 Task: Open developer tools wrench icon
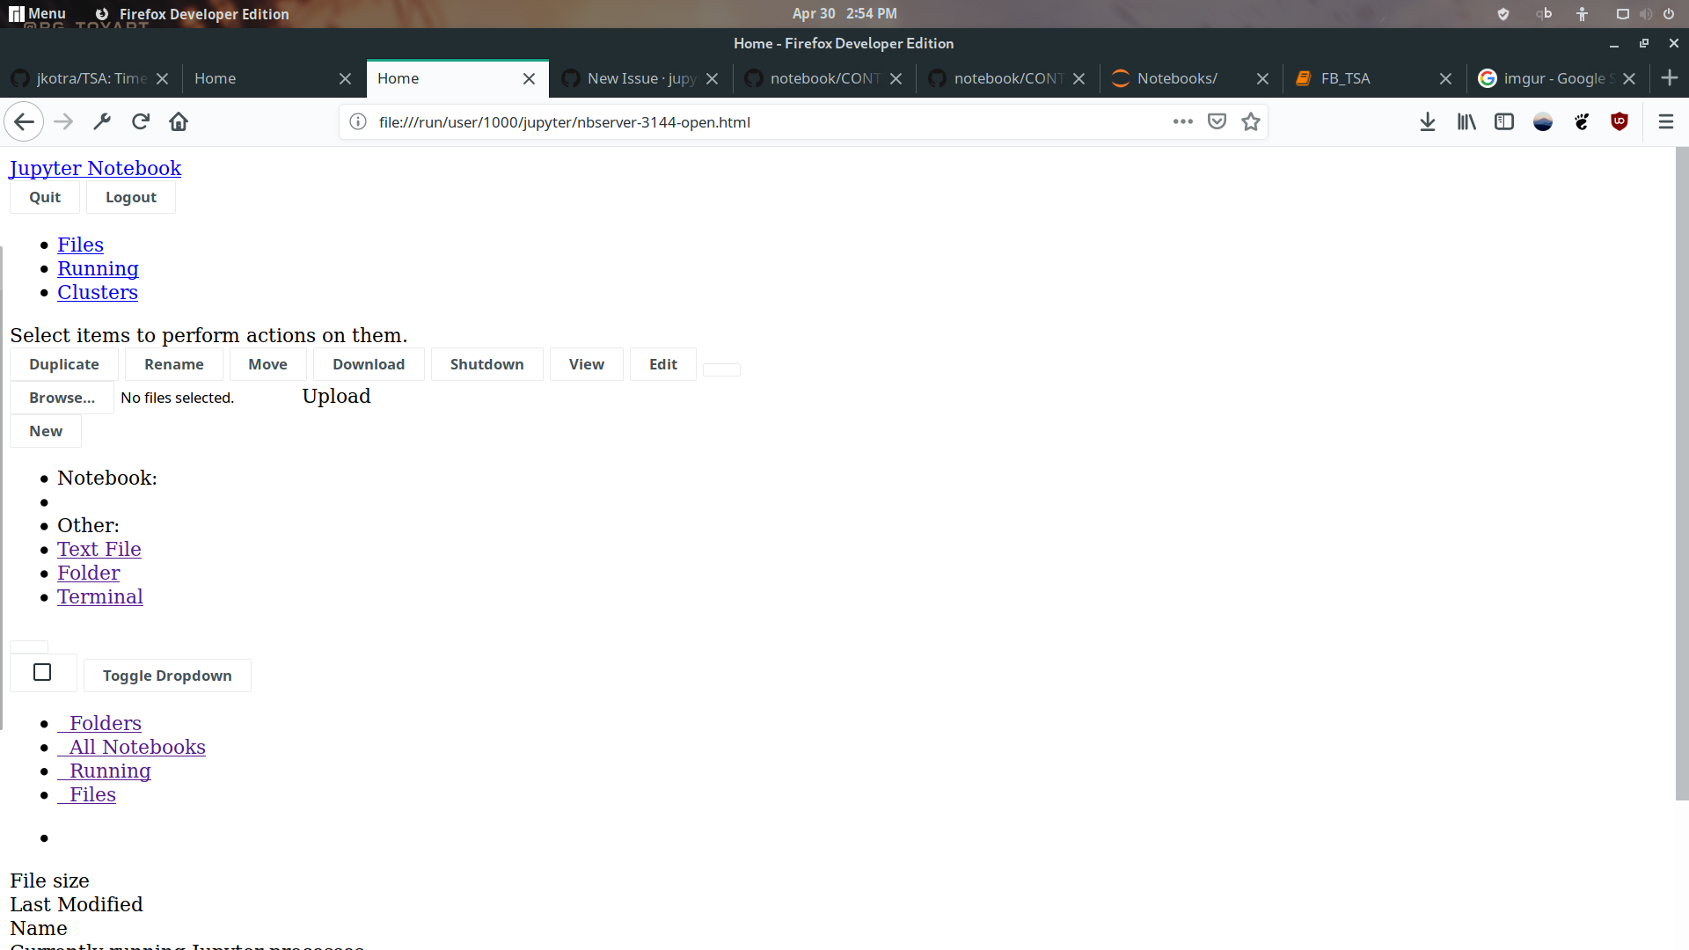102,122
